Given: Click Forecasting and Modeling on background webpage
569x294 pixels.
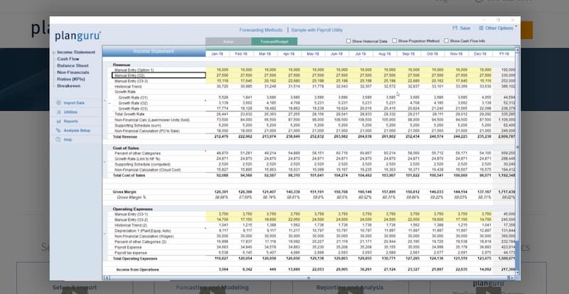Looking at the screenshot, I should [212, 288].
